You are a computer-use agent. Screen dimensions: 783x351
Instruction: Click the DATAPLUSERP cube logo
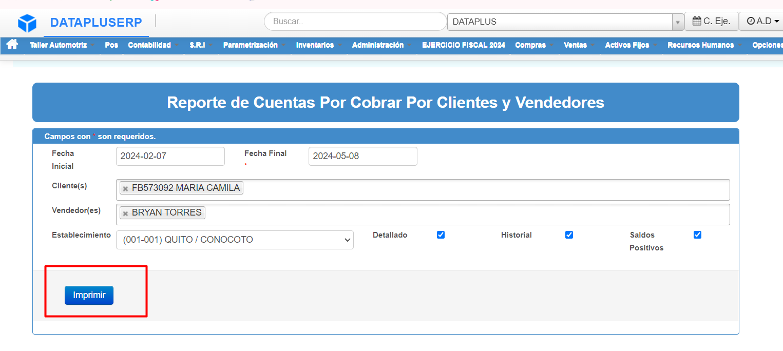(x=27, y=23)
